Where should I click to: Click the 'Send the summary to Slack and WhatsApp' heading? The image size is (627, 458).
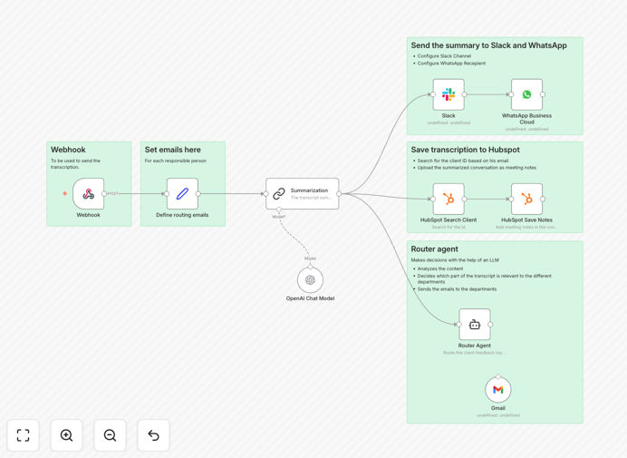pos(488,45)
